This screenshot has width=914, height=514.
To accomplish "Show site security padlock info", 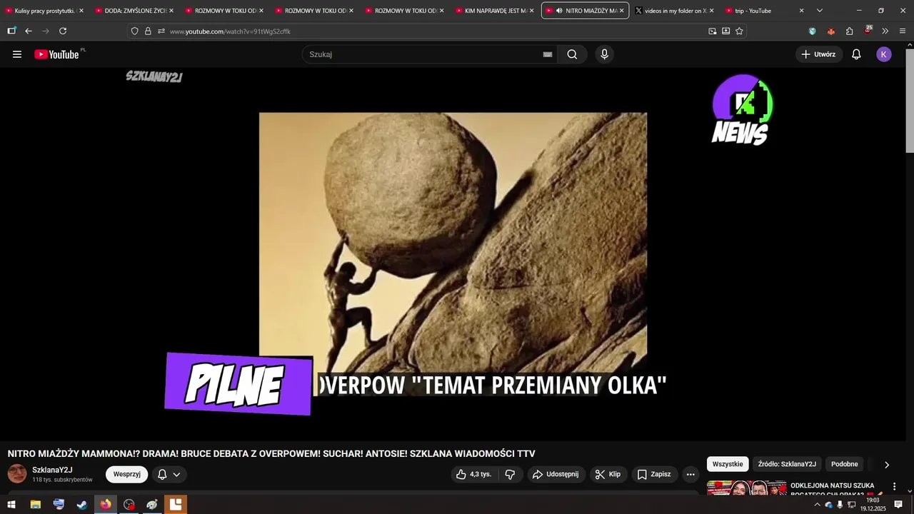I will coord(148,31).
